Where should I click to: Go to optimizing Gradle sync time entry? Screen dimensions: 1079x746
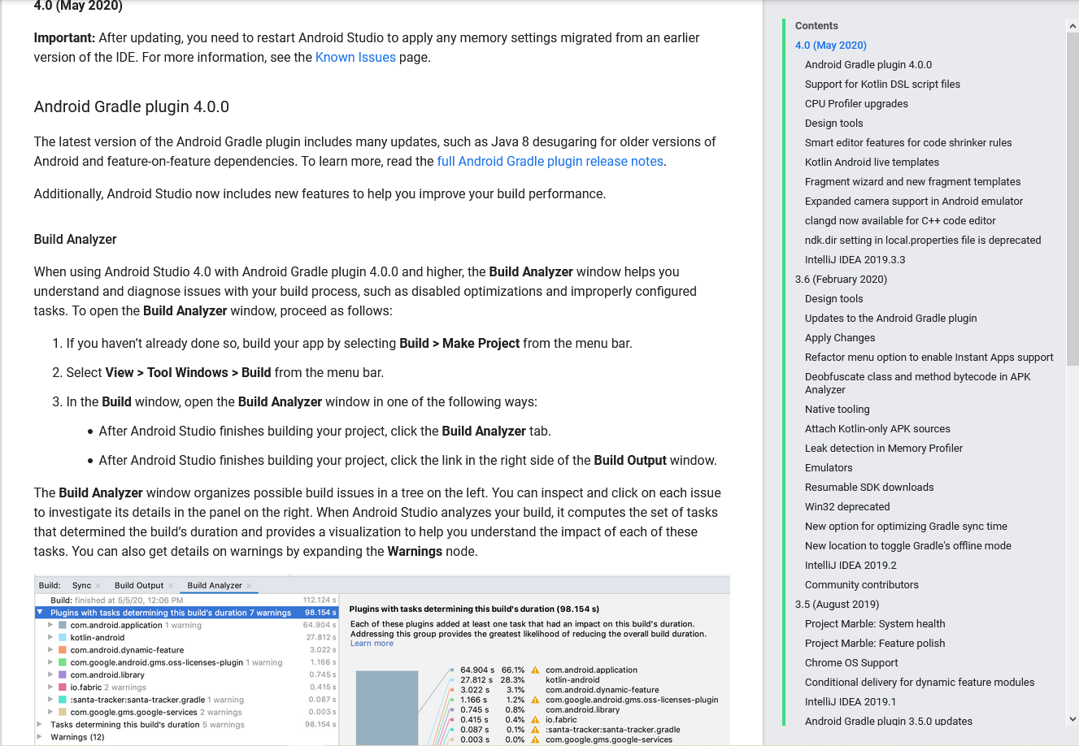click(x=906, y=527)
